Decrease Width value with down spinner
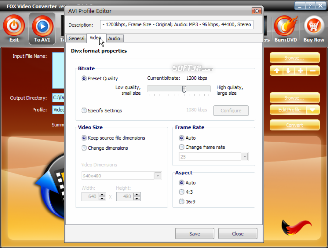328x248 pixels. tap(102, 198)
